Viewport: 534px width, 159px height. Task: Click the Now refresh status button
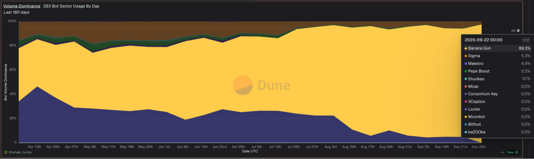coord(513,152)
